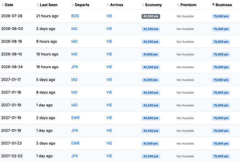
Task: Choose 75,000 pts Business on 2027-01-18
Action: tap(221, 92)
